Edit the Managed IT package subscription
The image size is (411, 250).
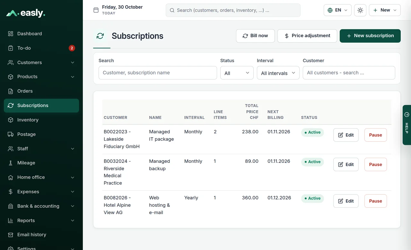tap(346, 135)
